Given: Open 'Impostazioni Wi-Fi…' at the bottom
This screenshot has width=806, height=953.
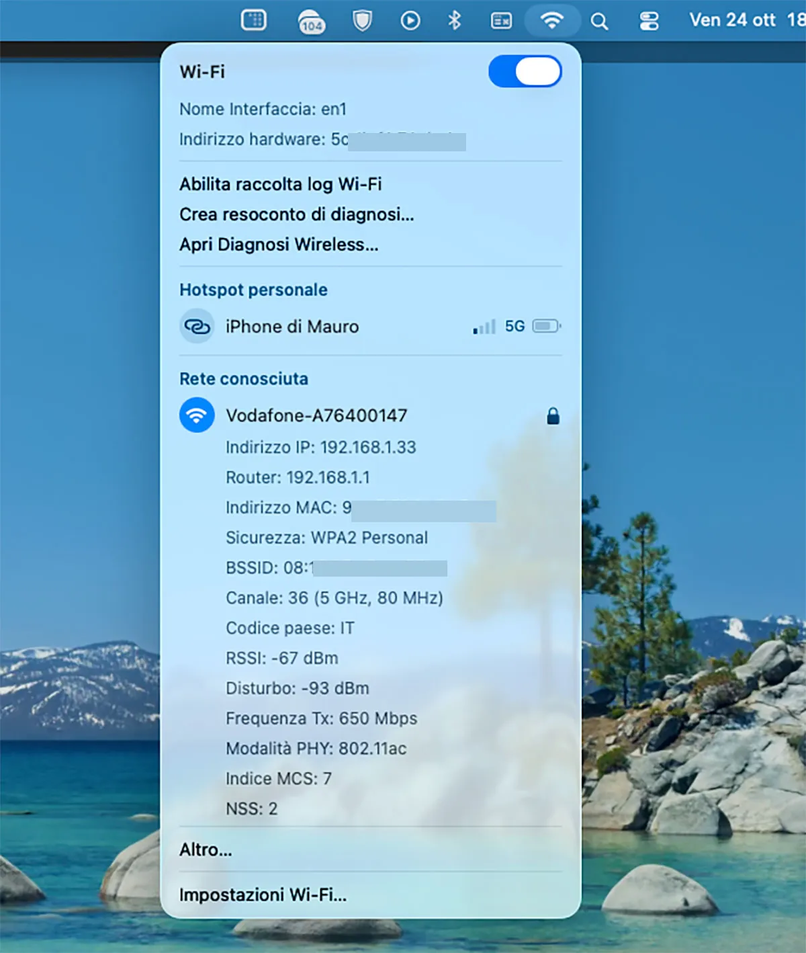Looking at the screenshot, I should click(263, 895).
